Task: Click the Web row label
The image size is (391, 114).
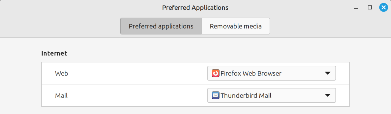Action: (x=61, y=73)
